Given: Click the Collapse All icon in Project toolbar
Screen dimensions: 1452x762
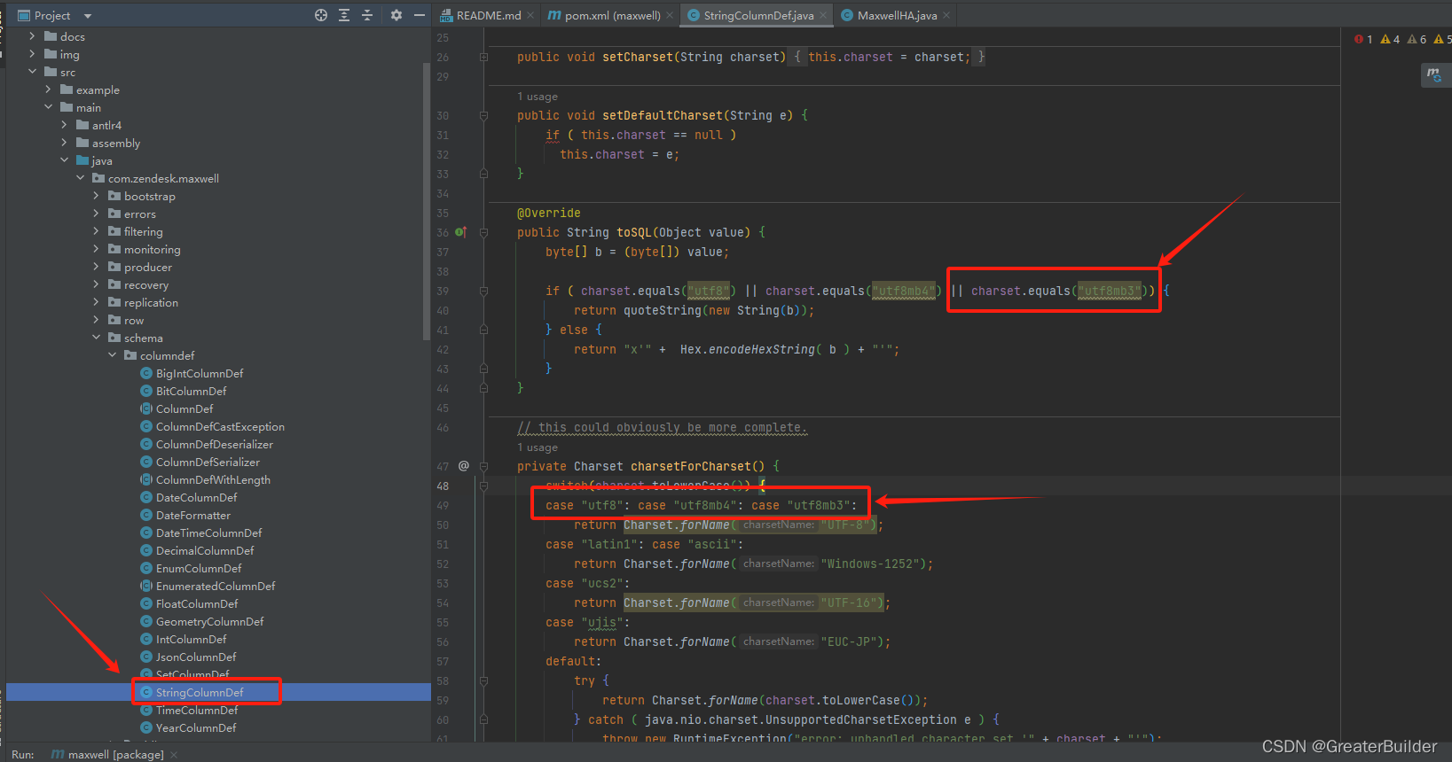Looking at the screenshot, I should point(367,15).
